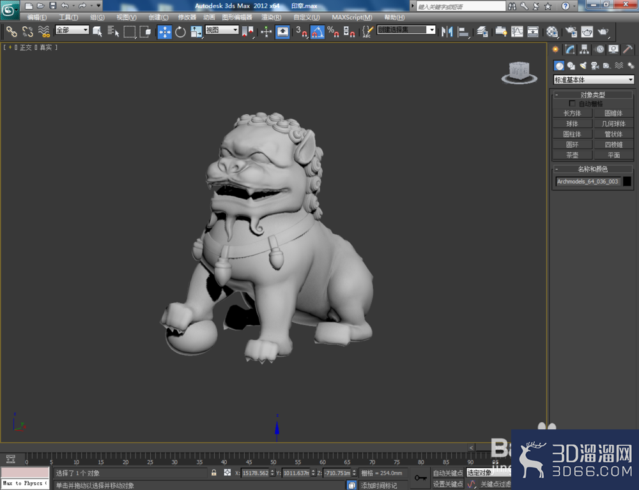Open the black object color swatch
The height and width of the screenshot is (490, 639).
[x=627, y=181]
